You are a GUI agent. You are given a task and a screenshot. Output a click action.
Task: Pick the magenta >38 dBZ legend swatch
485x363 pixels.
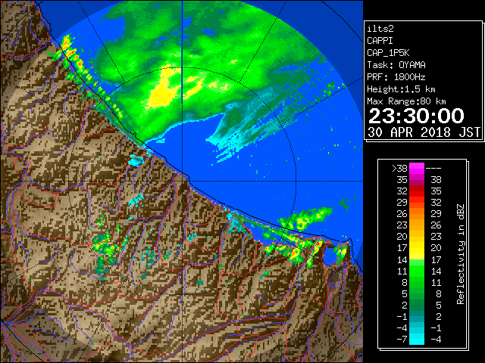point(417,169)
